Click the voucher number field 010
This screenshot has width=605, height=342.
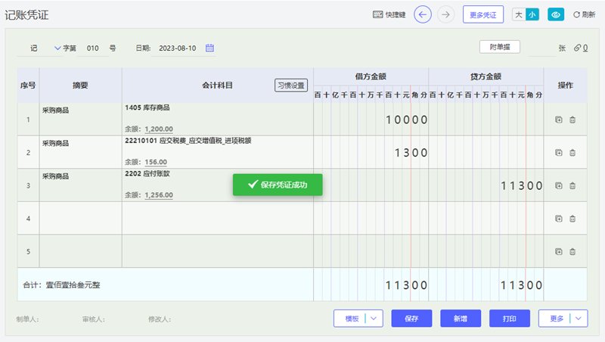click(92, 48)
